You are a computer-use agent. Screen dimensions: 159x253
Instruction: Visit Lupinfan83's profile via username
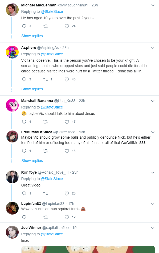pos(31,204)
